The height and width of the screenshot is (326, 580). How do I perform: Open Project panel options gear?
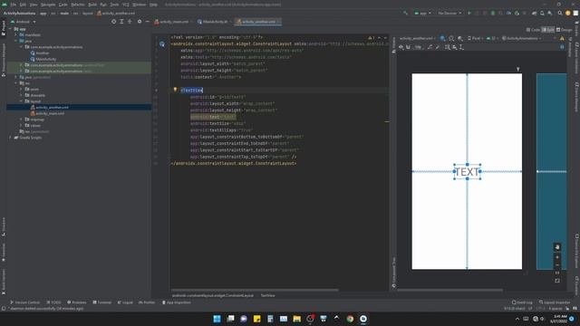(x=140, y=22)
